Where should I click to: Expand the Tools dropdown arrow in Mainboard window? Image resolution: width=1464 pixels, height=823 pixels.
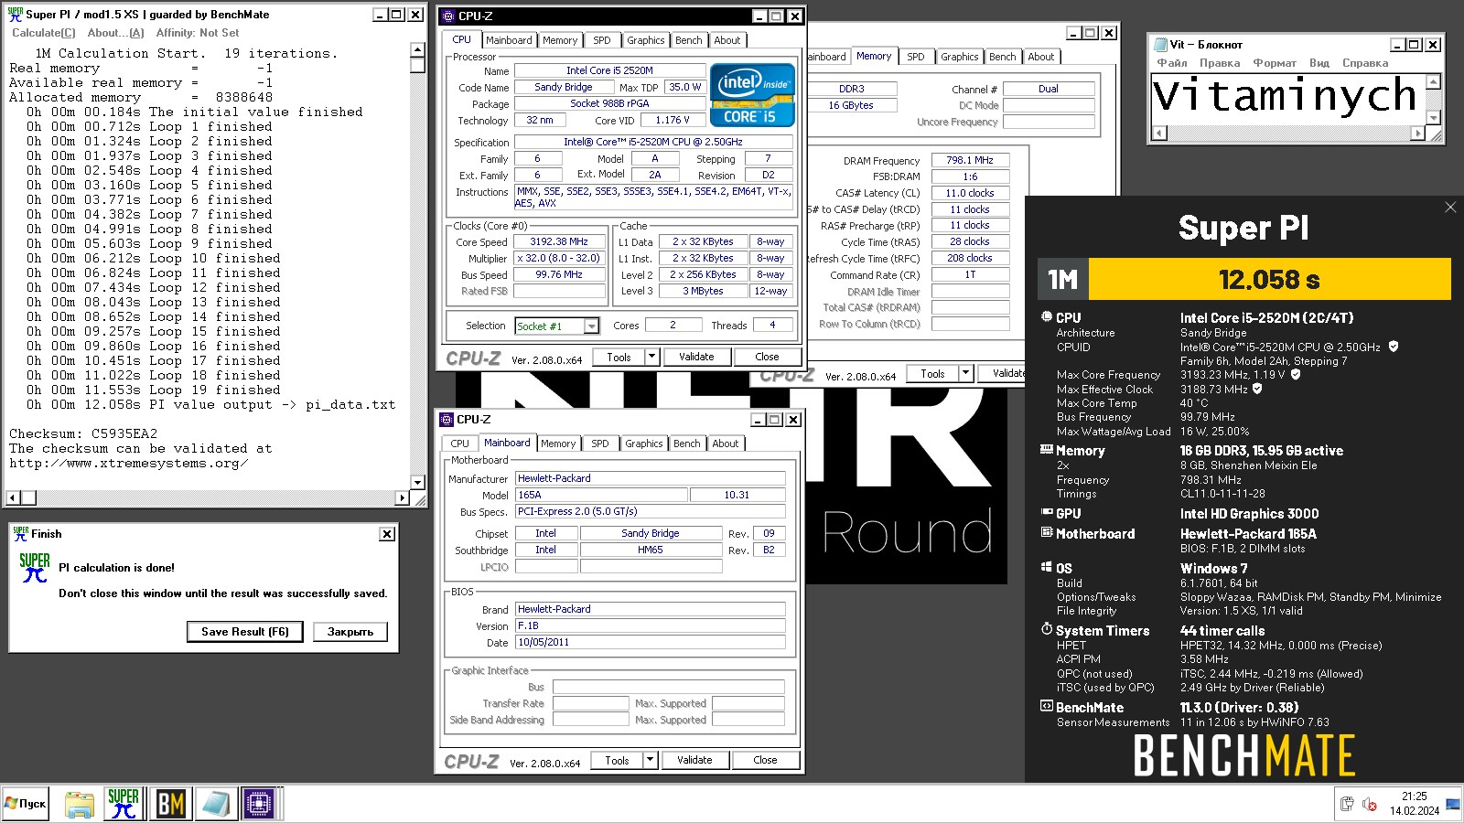click(x=650, y=760)
